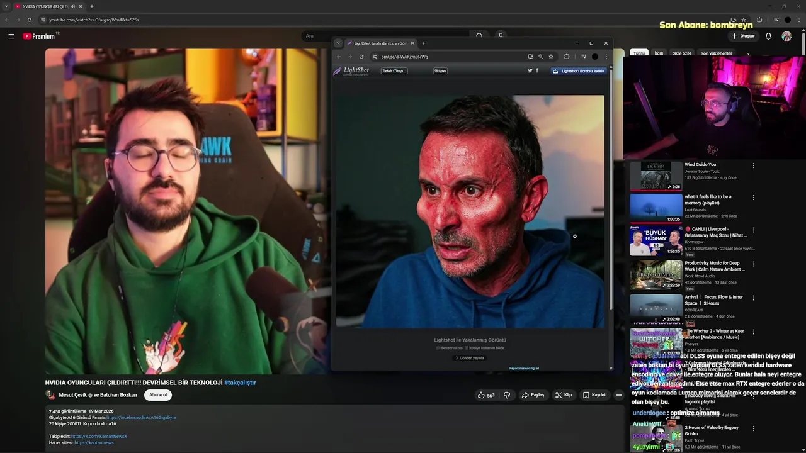
Task: Open tab search dropdown in LightShot window
Action: [338, 43]
